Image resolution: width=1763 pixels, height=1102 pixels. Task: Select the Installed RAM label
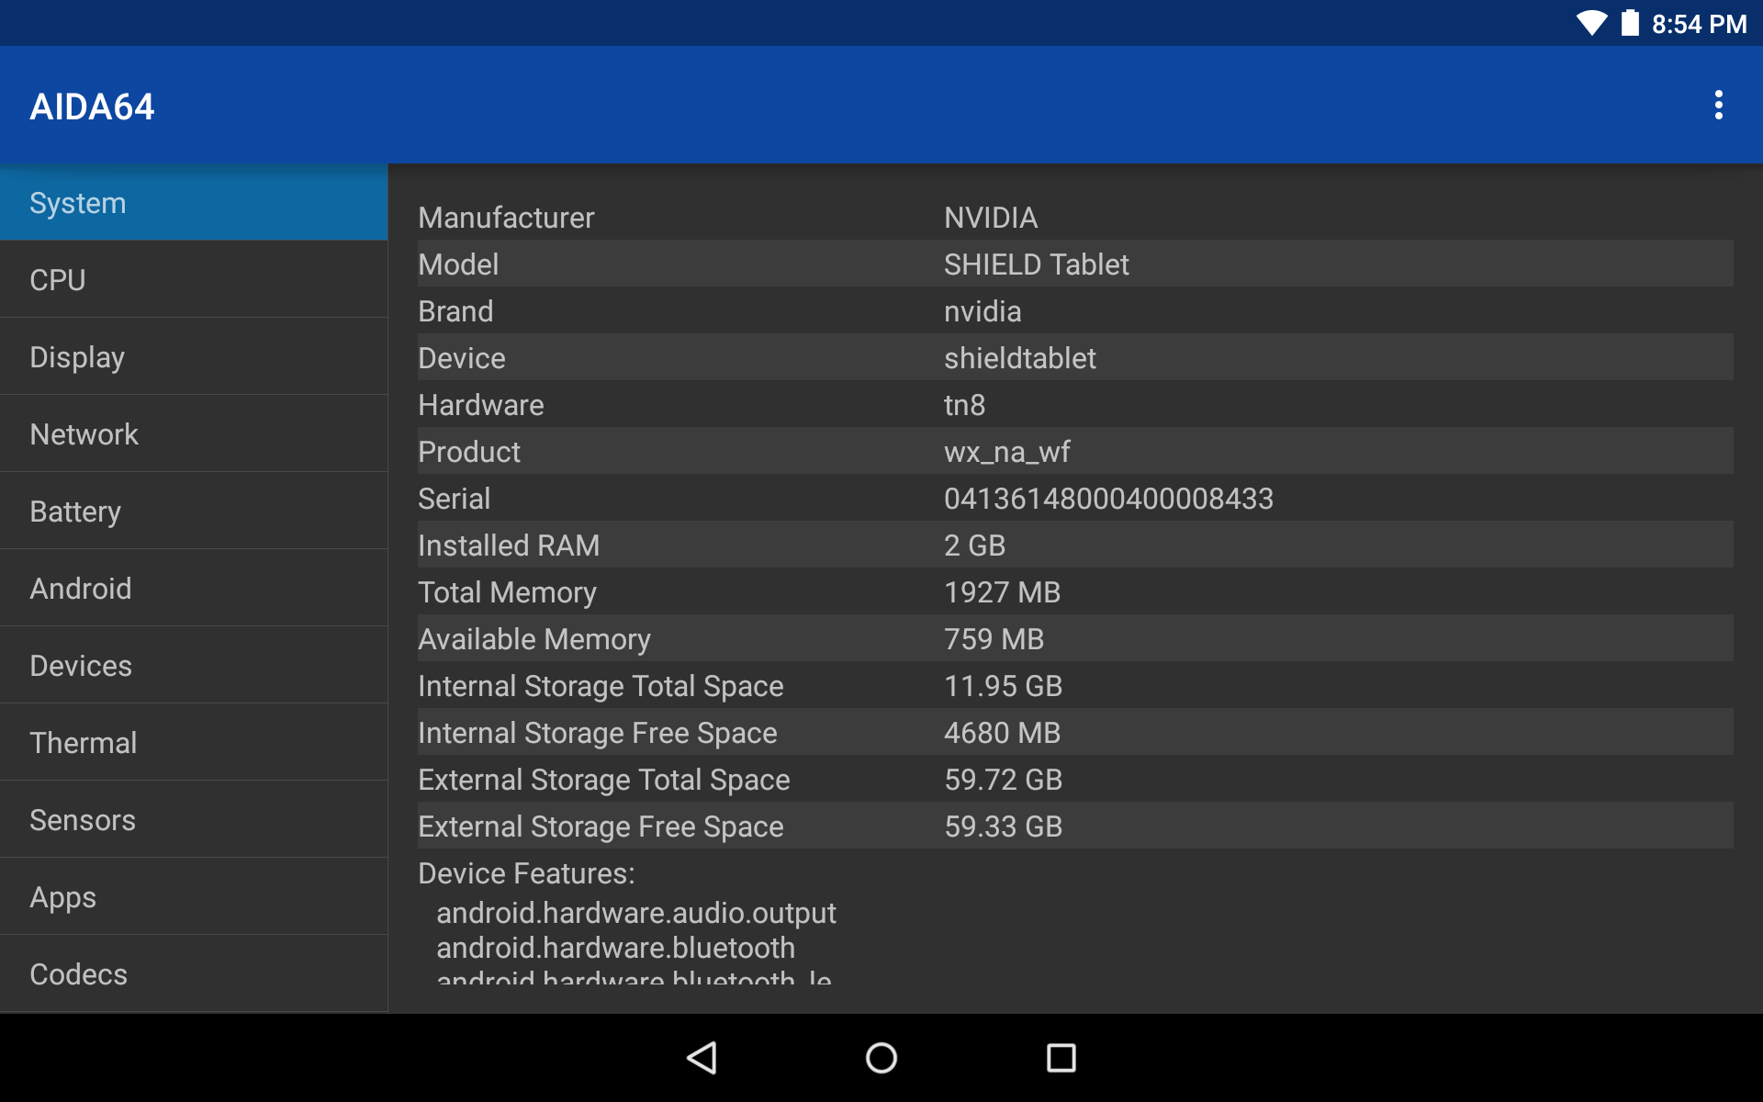[x=509, y=545]
